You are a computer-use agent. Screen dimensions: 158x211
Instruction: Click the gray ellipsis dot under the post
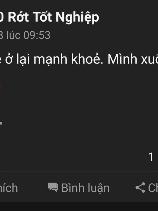tap(1, 123)
